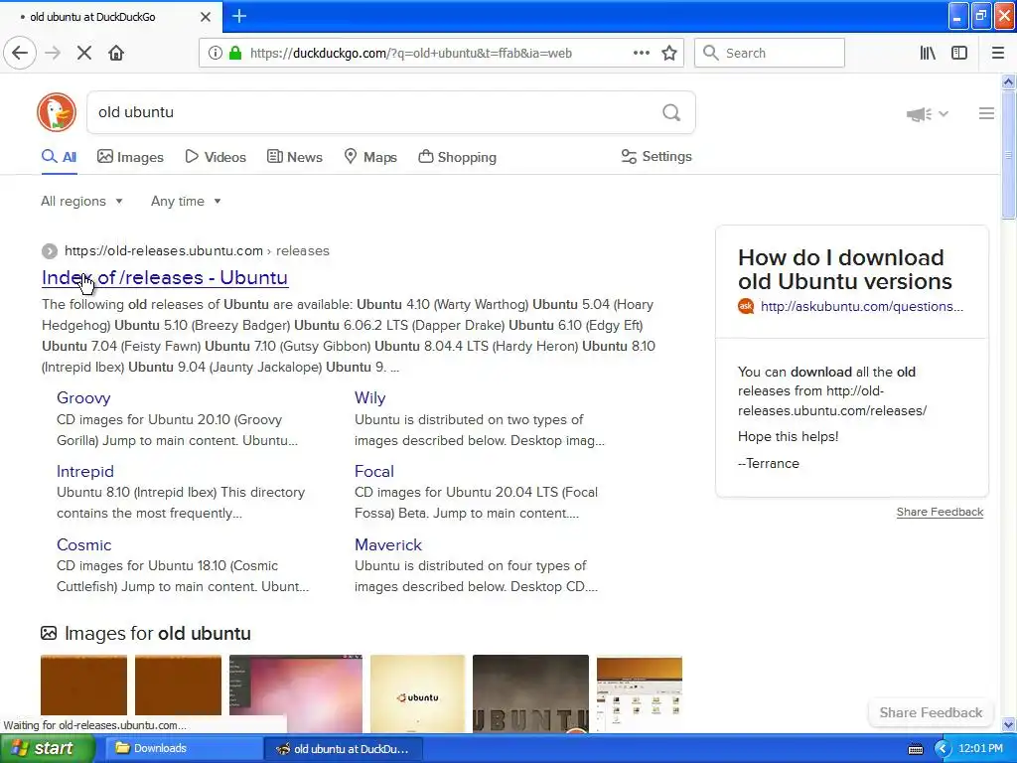This screenshot has height=763, width=1017.
Task: Open the Groovy sitelink
Action: 83,397
